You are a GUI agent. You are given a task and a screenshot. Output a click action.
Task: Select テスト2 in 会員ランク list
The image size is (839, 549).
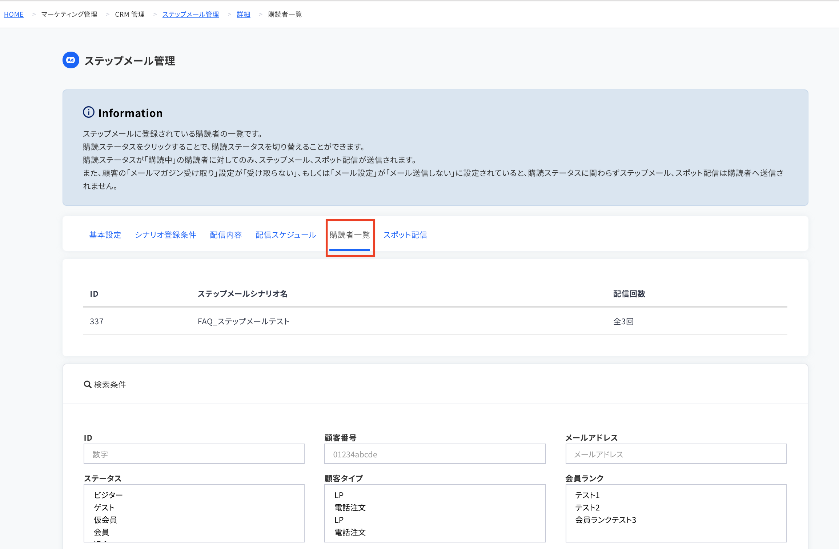587,507
